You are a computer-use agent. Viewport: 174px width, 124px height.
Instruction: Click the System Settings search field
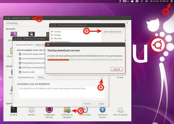(114, 23)
